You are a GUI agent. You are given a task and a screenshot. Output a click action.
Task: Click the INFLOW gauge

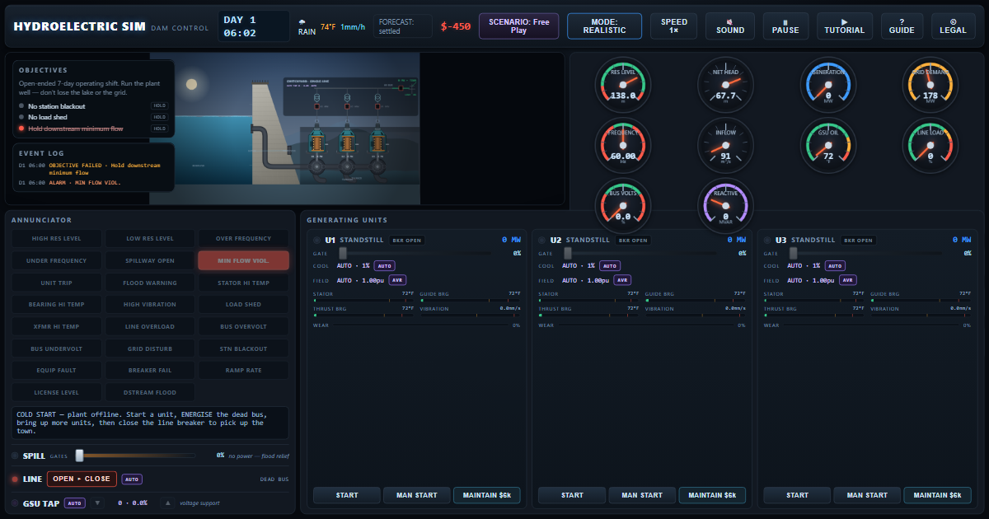[726, 146]
